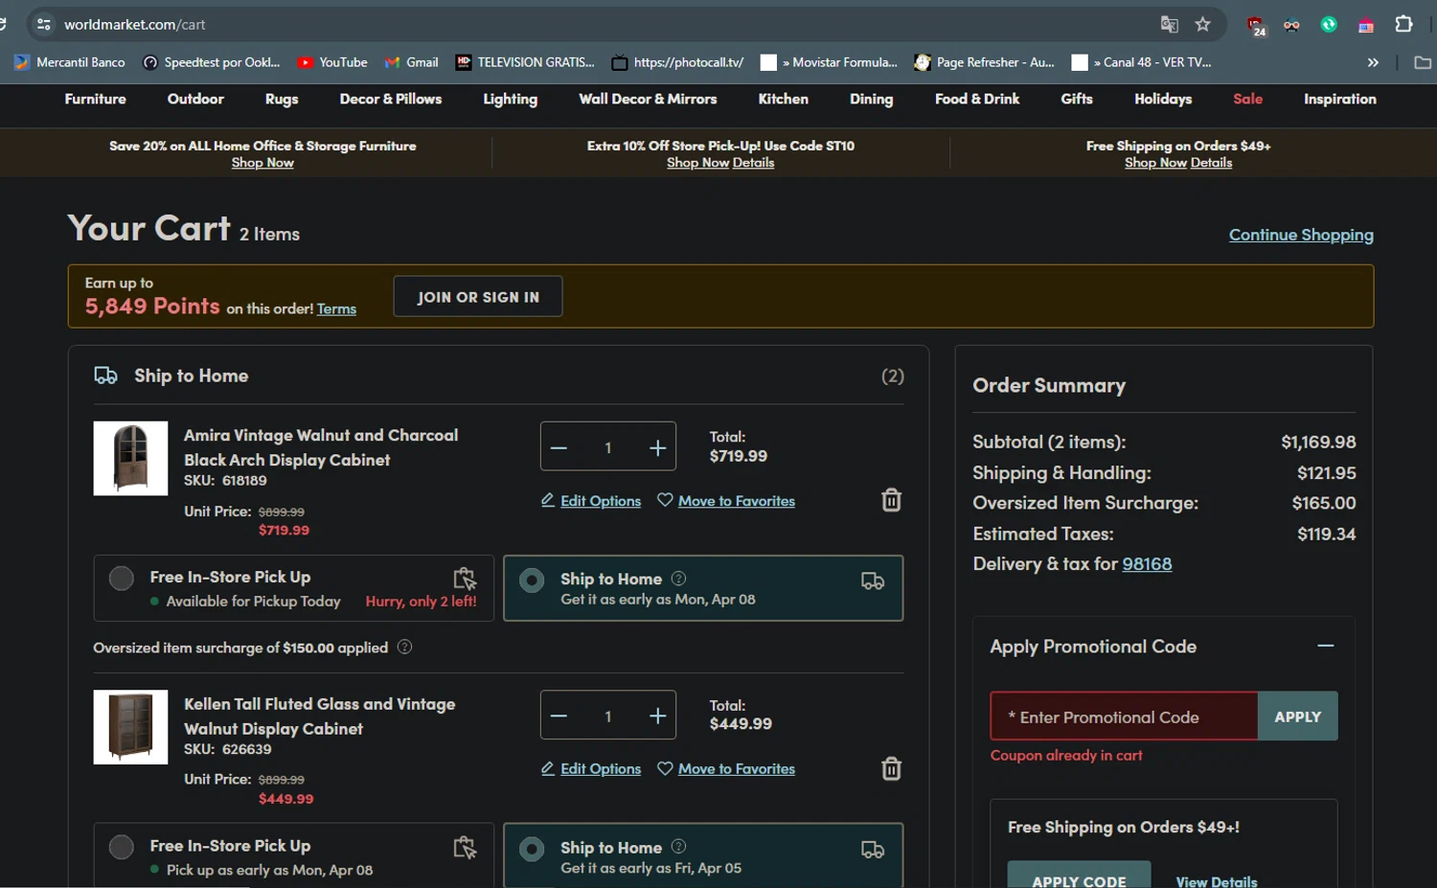1437x888 pixels.
Task: Open Ship to Home help icon for Amira cabinet
Action: pyautogui.click(x=678, y=579)
